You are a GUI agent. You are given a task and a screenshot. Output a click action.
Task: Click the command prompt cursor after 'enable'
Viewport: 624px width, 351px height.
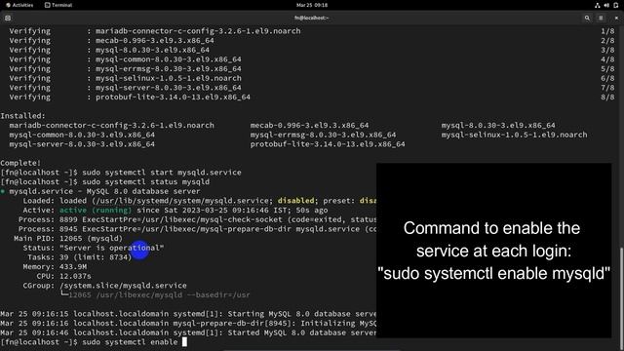coord(184,342)
